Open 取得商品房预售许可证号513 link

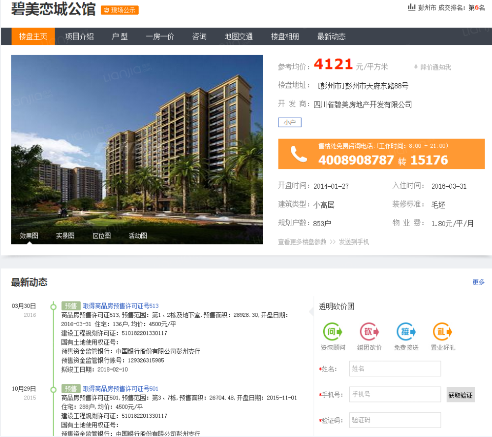tap(121, 306)
